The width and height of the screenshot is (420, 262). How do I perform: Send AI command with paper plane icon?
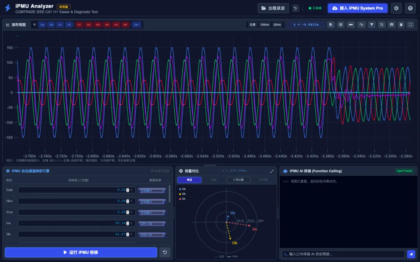pyautogui.click(x=411, y=254)
